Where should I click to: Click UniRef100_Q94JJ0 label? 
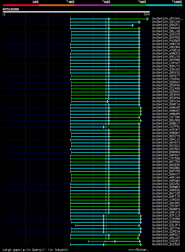pos(166,140)
